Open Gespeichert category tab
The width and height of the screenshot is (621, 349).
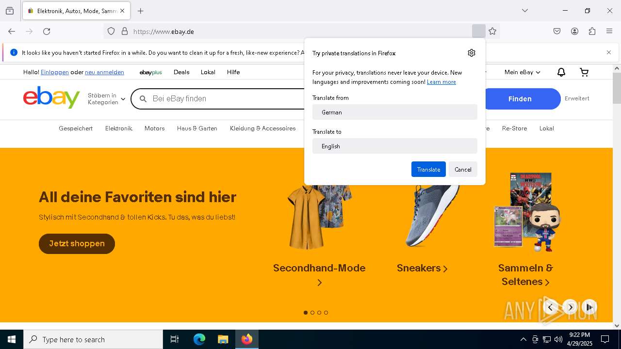(x=76, y=128)
